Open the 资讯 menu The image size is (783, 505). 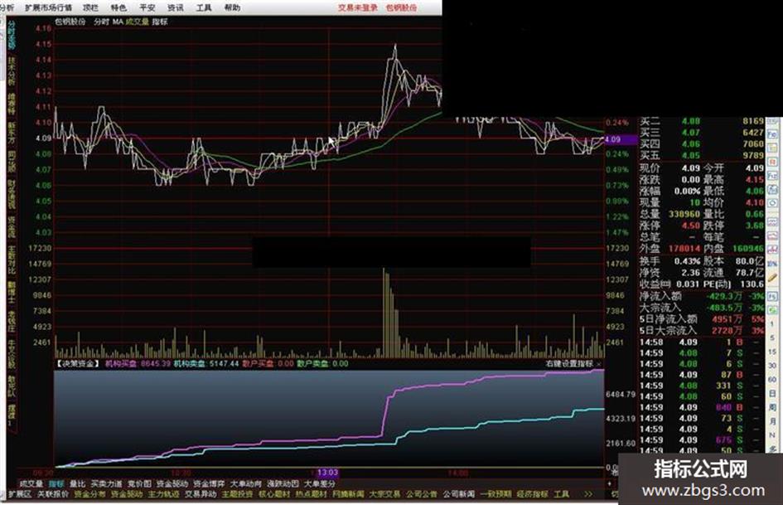[x=176, y=7]
